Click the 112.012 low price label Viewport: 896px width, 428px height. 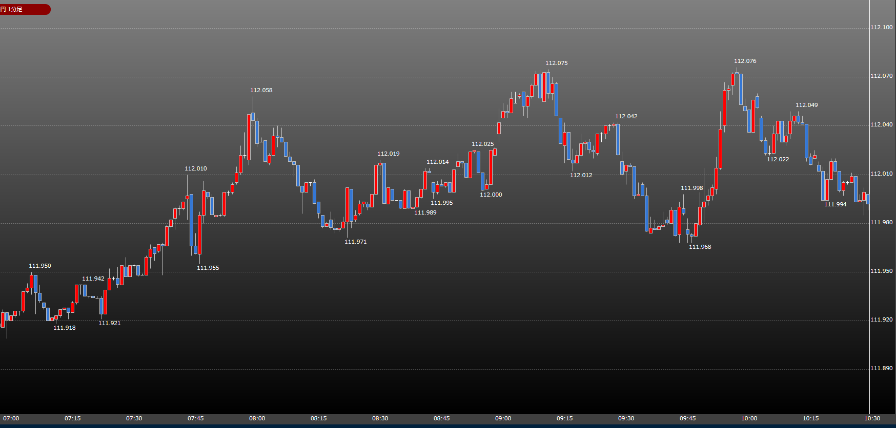pos(581,175)
